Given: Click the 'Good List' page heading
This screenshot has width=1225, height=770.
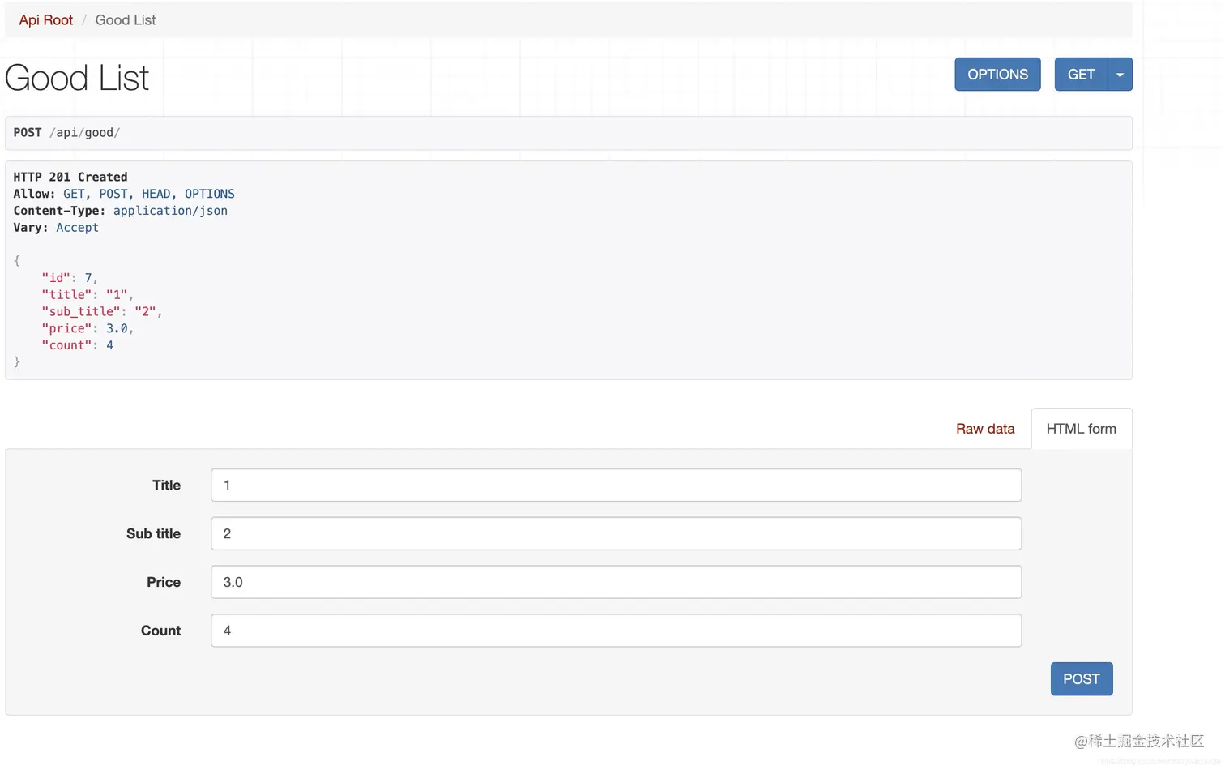Looking at the screenshot, I should 77,78.
